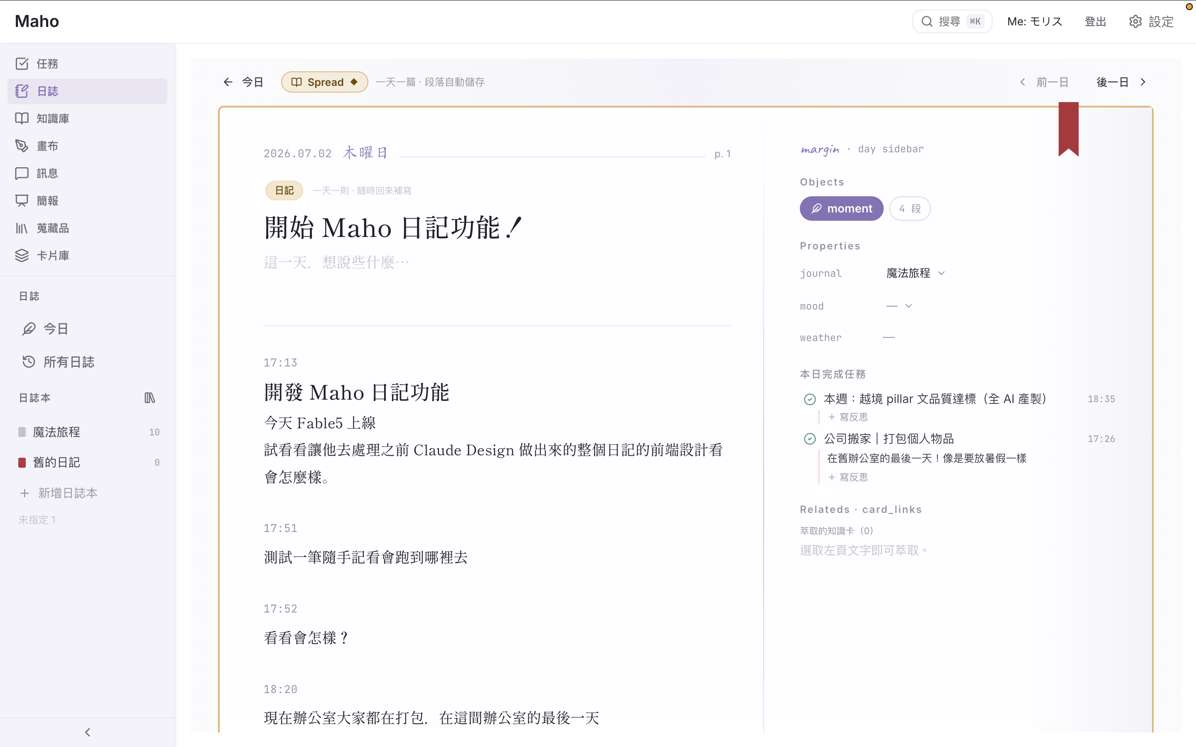Click the placeholder 這一天，想說些什麼
This screenshot has height=747, width=1196.
336,262
